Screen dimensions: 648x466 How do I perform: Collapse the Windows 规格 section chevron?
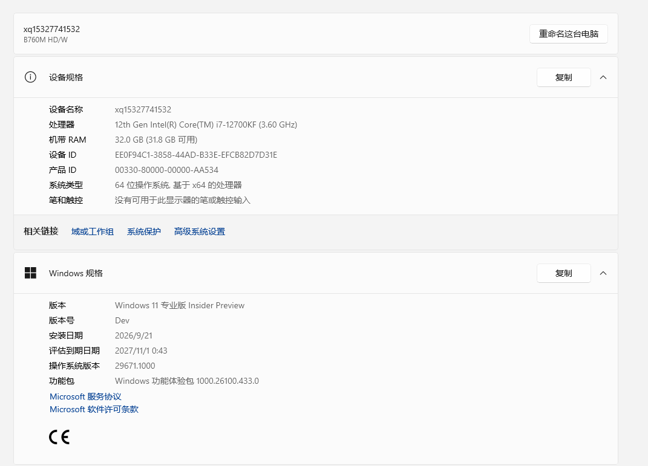pyautogui.click(x=603, y=273)
